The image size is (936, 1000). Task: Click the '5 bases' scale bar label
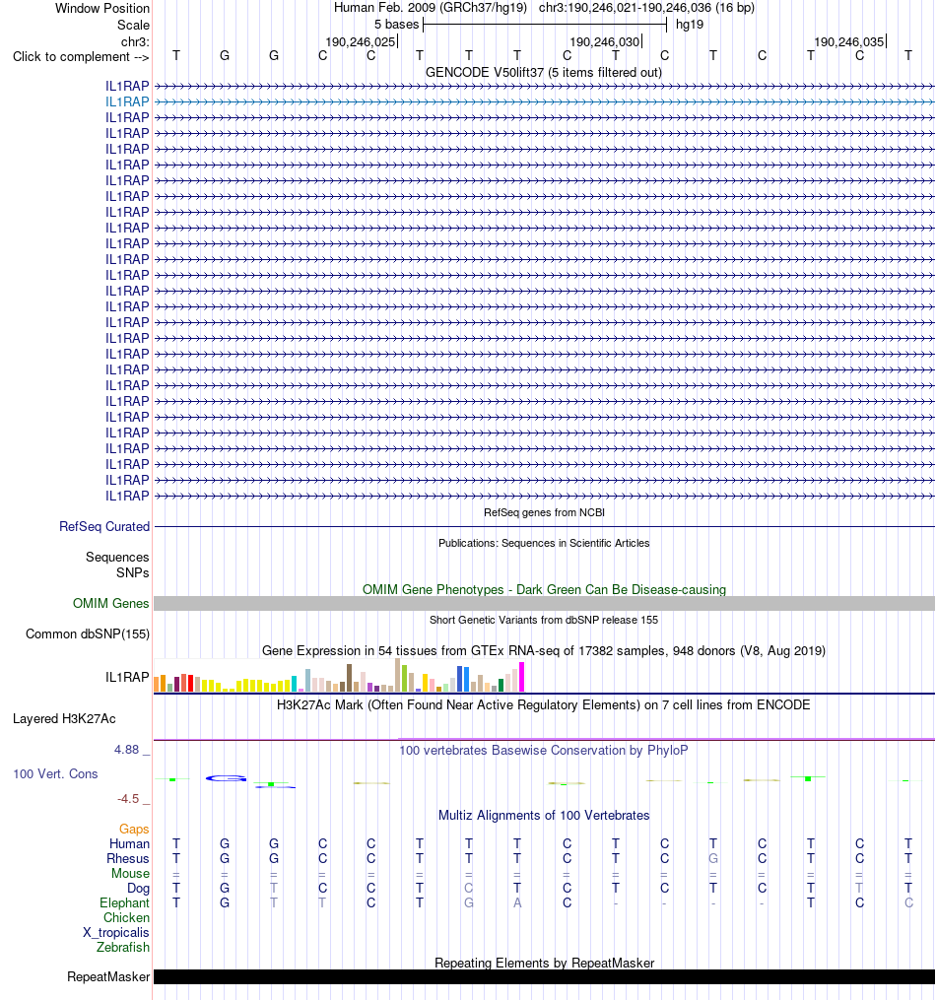397,25
